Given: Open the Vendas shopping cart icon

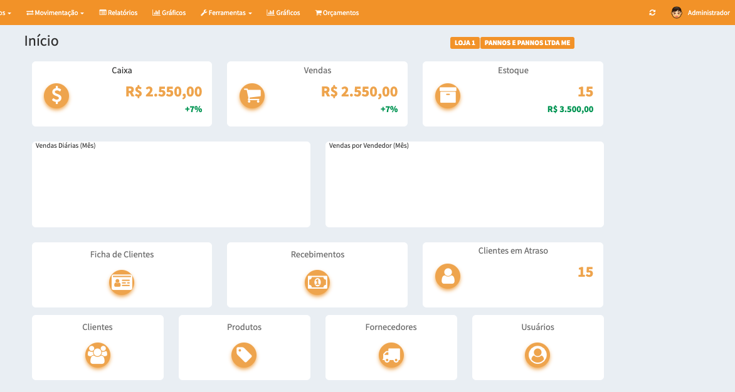Looking at the screenshot, I should [252, 96].
